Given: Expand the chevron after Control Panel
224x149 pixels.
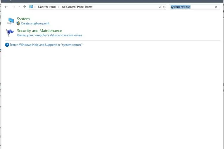Looking at the screenshot, I should tap(59, 7).
